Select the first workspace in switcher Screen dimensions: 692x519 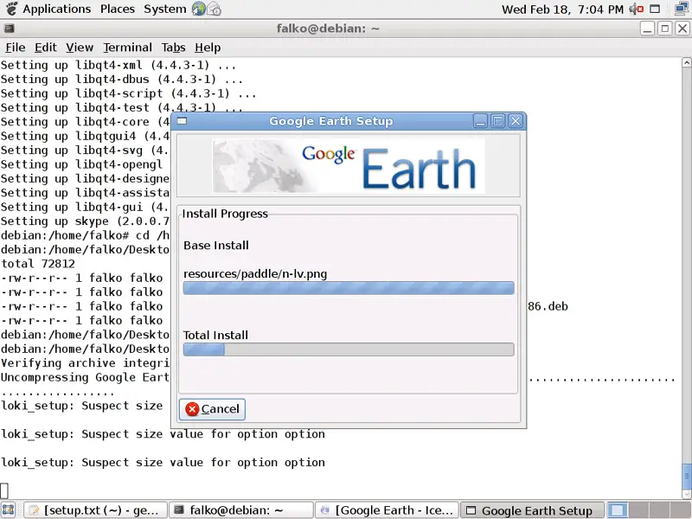617,510
